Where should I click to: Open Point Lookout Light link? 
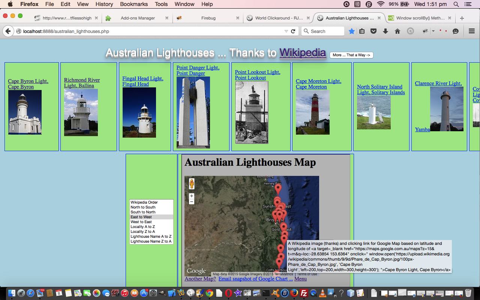click(x=258, y=75)
